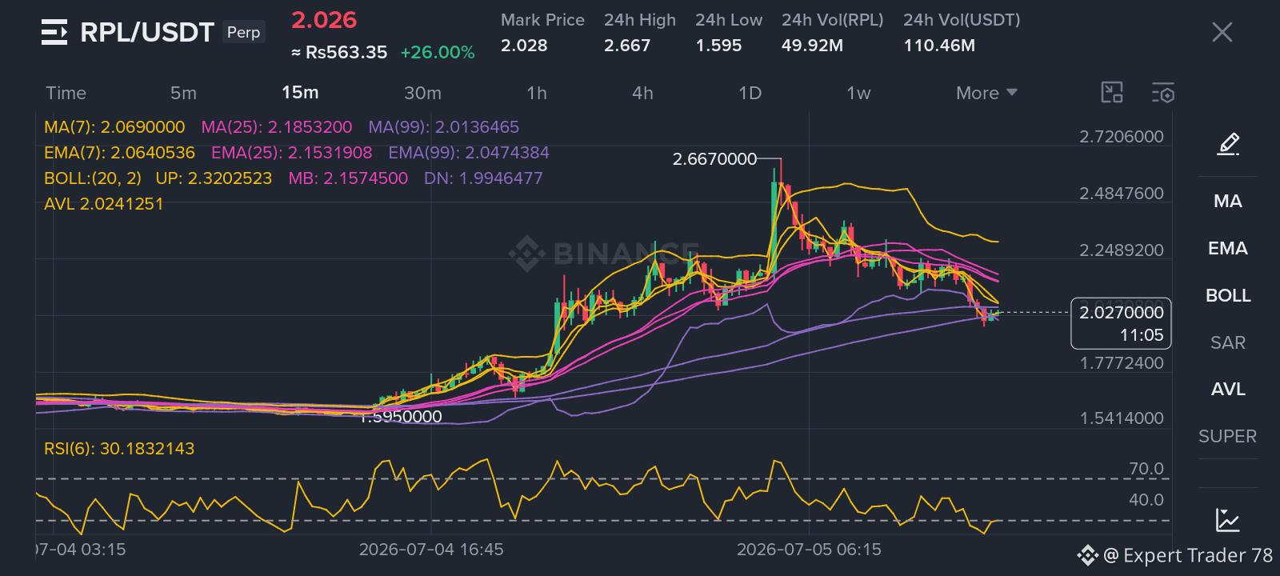Toggle the MA indicator
This screenshot has height=576, width=1280.
click(1228, 201)
